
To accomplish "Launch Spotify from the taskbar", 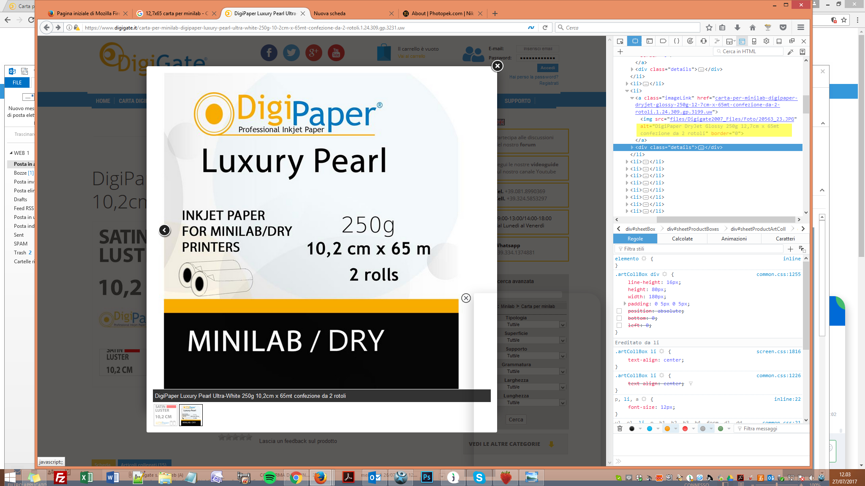I will (x=269, y=478).
